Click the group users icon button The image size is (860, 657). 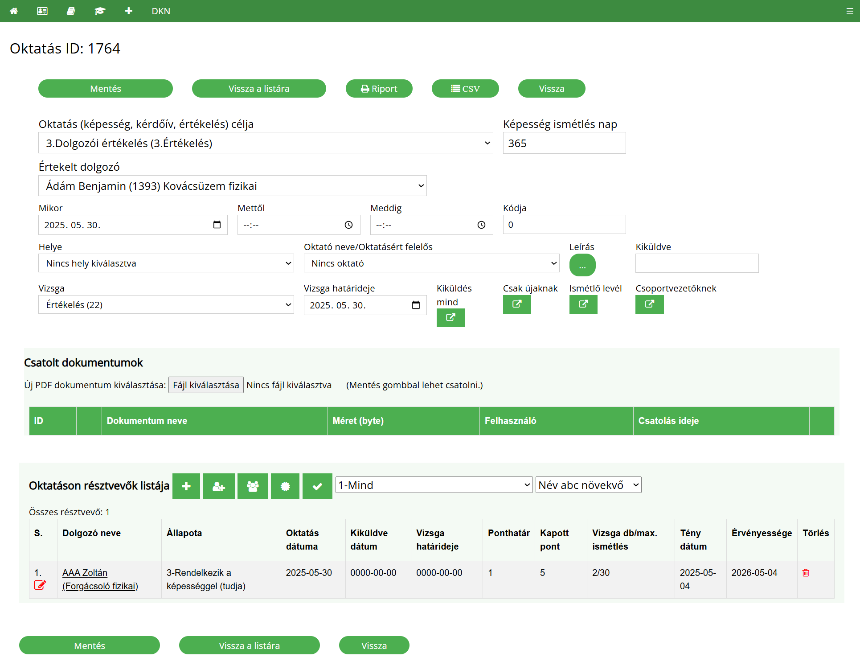tap(253, 486)
